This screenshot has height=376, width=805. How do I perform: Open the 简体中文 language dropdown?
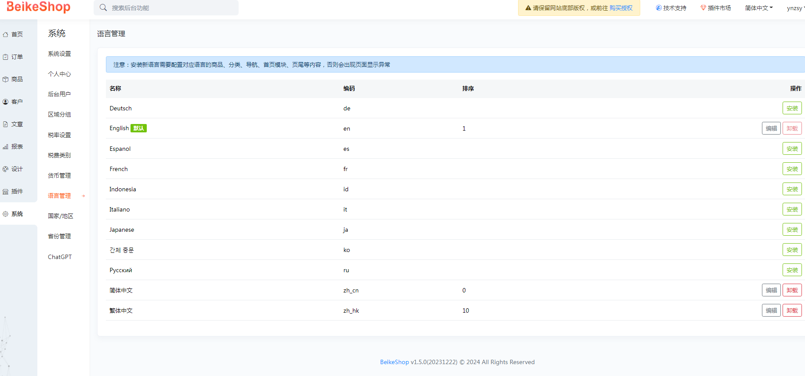pyautogui.click(x=758, y=8)
